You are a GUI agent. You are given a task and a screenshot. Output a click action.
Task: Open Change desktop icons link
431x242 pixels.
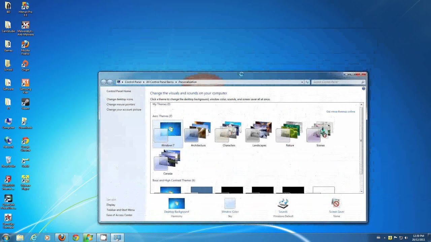(x=120, y=99)
